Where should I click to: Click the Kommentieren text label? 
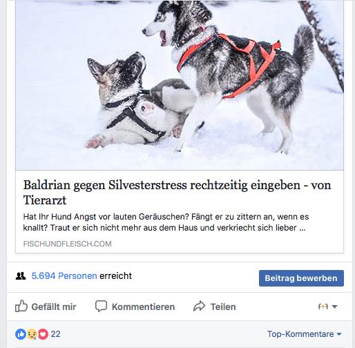pyautogui.click(x=143, y=307)
